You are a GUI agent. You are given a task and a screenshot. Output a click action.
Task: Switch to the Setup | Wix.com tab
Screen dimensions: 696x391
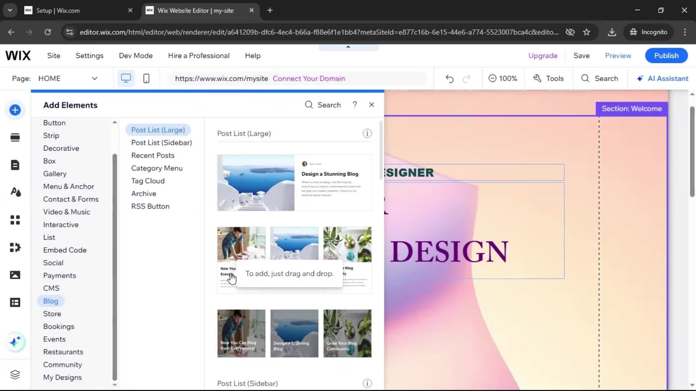pyautogui.click(x=79, y=10)
